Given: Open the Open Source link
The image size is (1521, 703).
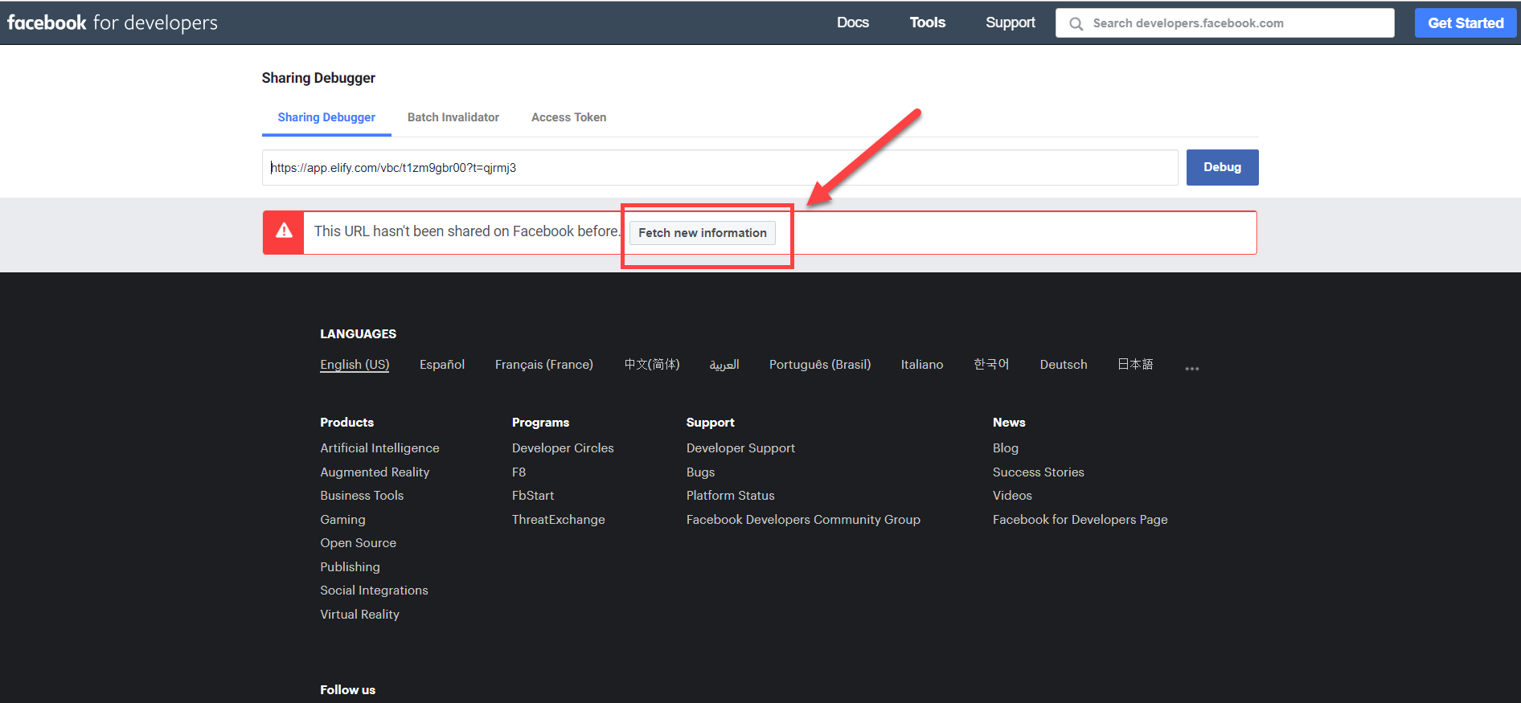Looking at the screenshot, I should [x=358, y=543].
